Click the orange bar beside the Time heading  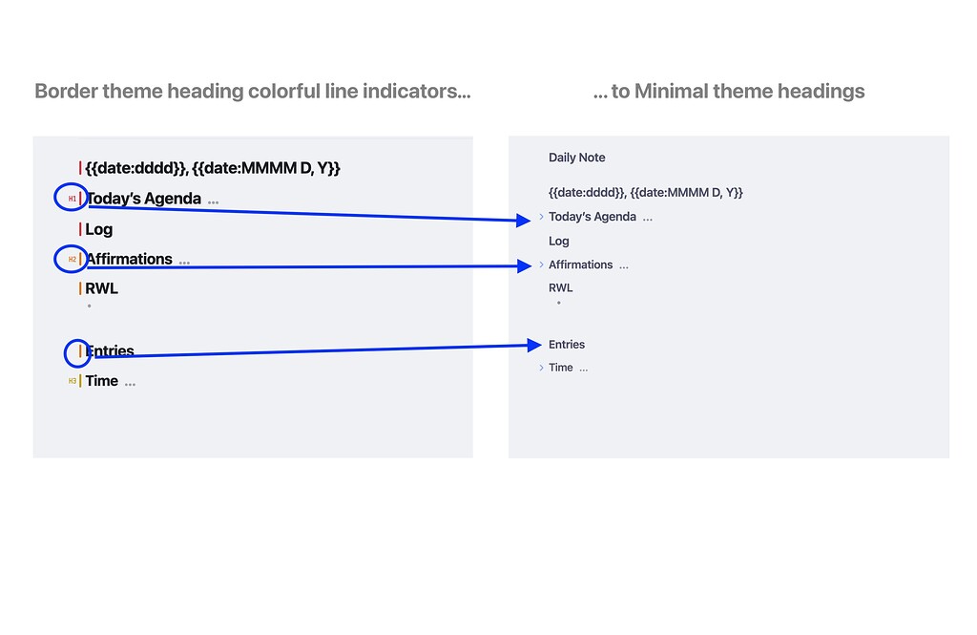tap(80, 380)
